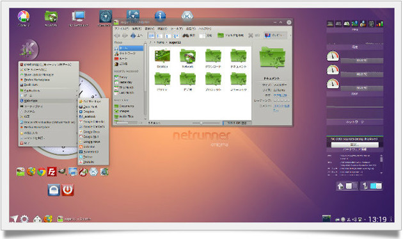The height and width of the screenshot is (239, 403).
Task: Click the Dolphin task button in taskbar
Action: tap(74, 219)
